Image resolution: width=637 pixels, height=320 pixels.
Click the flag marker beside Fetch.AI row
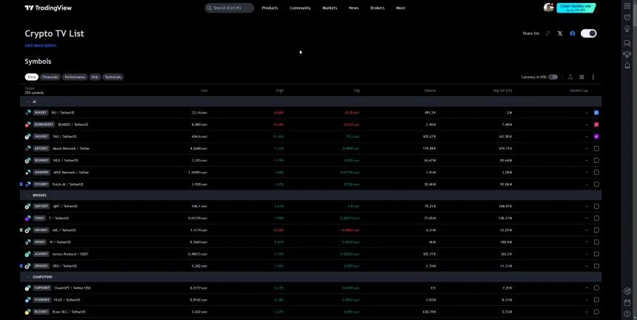click(21, 184)
